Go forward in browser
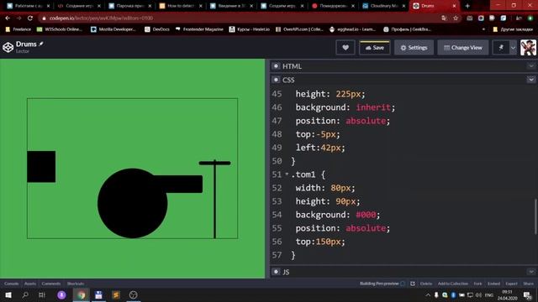This screenshot has height=302, width=538. click(x=18, y=18)
